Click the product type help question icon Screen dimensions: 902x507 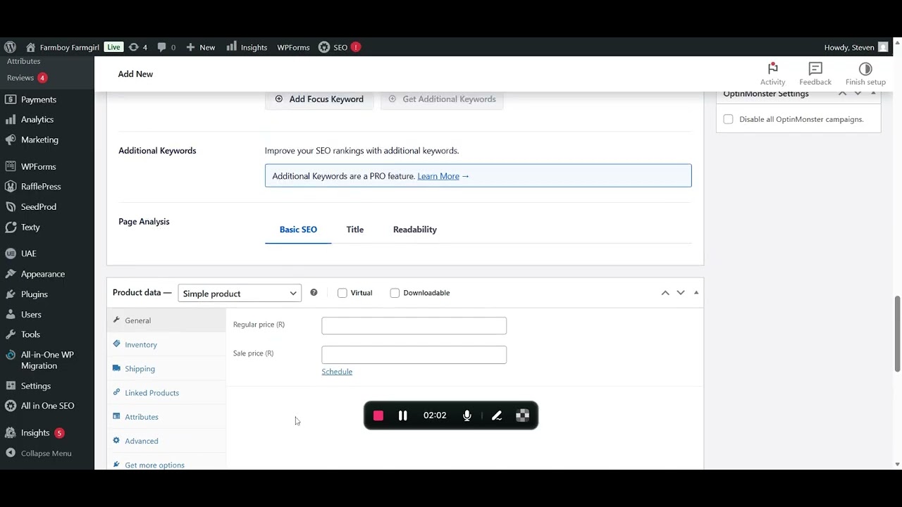point(314,293)
